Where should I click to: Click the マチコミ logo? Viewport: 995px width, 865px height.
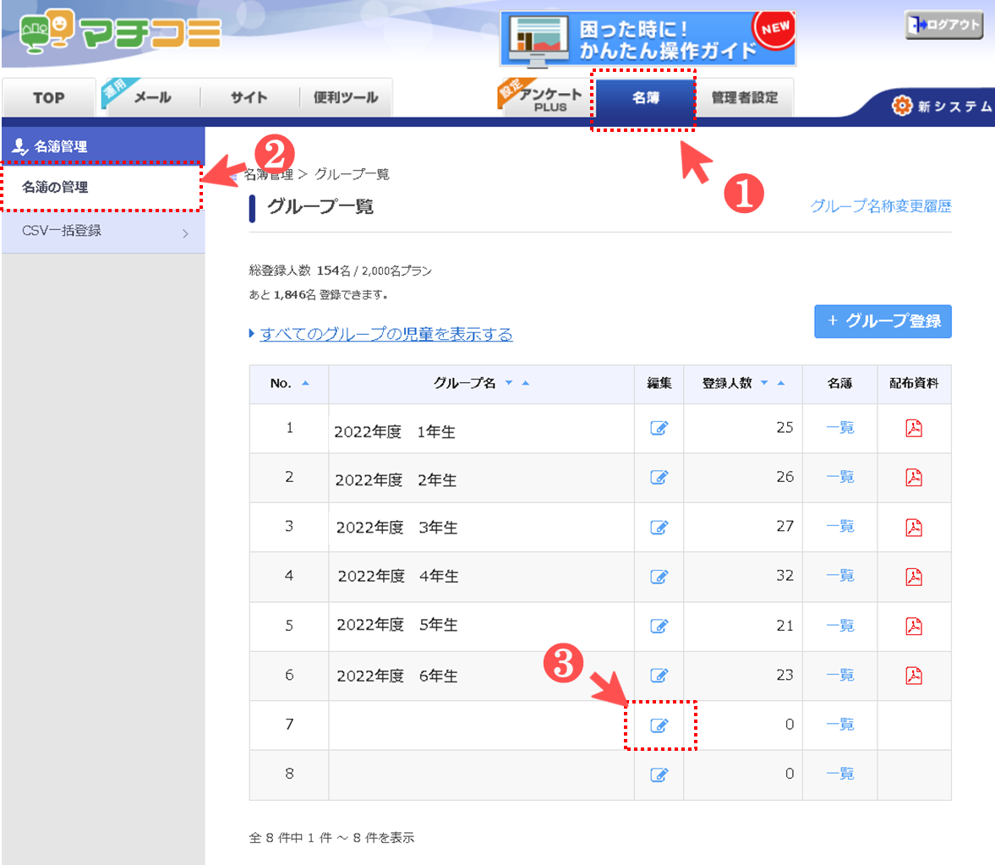pos(120,33)
